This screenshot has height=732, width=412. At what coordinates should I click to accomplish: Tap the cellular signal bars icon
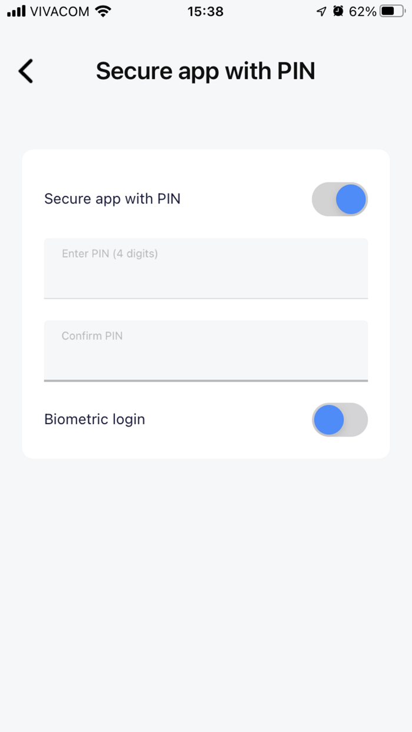15,11
